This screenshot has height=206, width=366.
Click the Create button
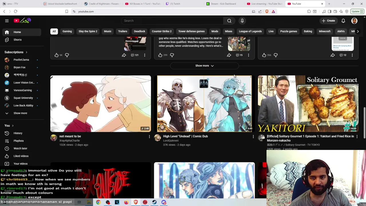(x=328, y=21)
